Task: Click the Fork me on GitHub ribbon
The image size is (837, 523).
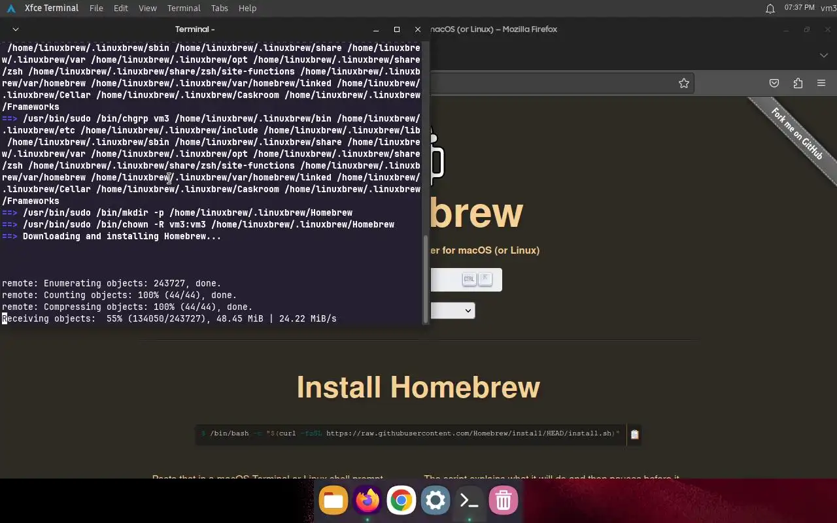Action: coord(796,134)
